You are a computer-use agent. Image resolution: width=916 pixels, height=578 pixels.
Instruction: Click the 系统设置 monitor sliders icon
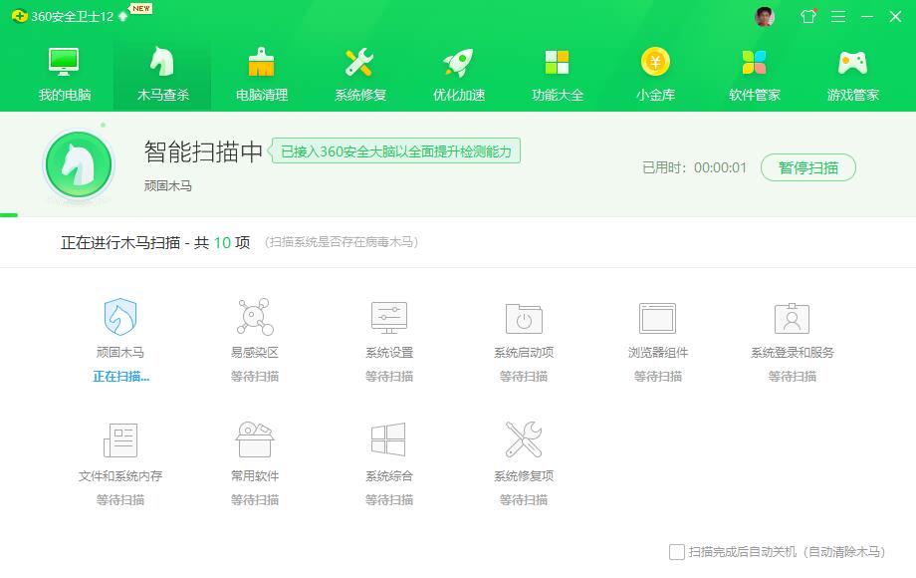pos(389,318)
